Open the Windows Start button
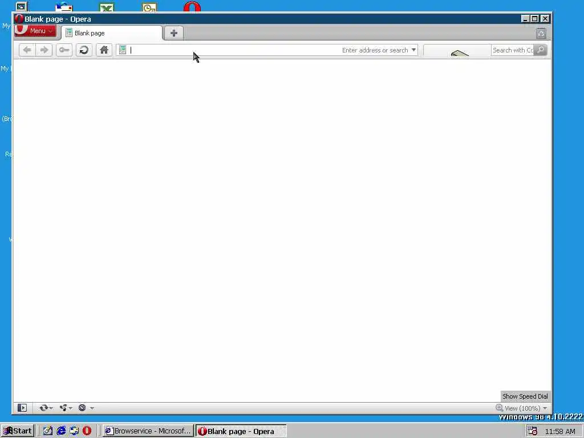584x438 pixels. point(18,431)
